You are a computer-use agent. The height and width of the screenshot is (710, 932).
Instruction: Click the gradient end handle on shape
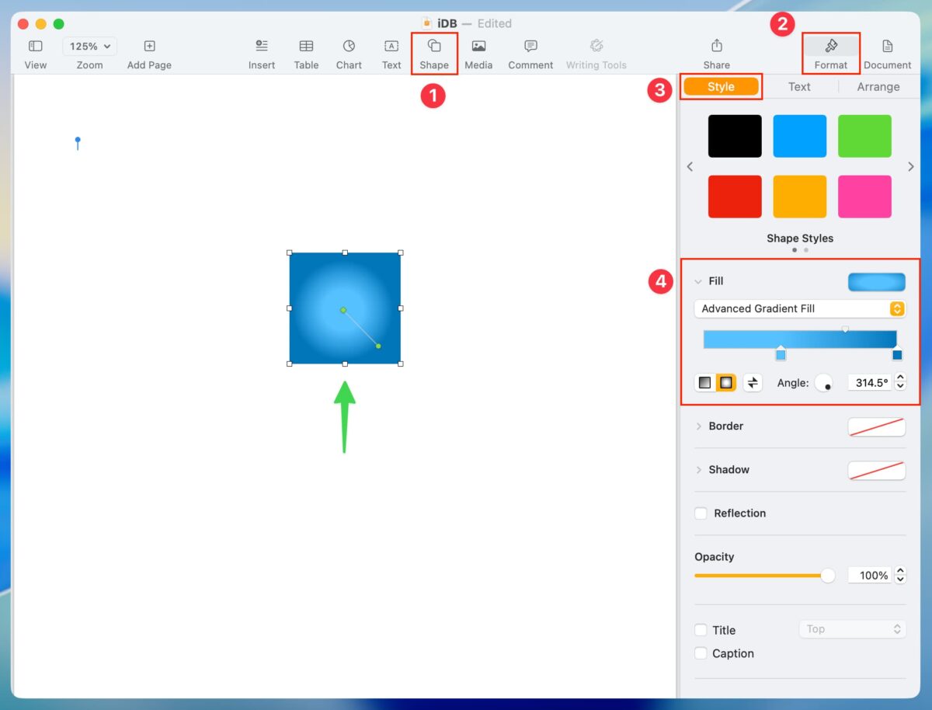click(x=378, y=346)
